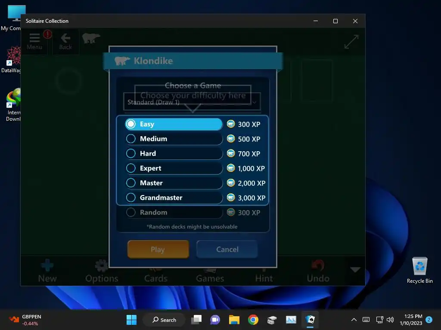Click XP coin icon next to Grandmaster
The height and width of the screenshot is (330, 441).
[231, 197]
